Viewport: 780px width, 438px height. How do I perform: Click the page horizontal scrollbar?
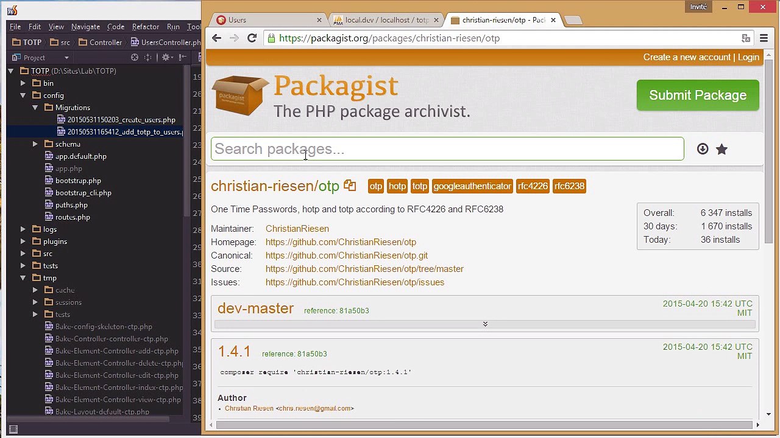click(485, 425)
